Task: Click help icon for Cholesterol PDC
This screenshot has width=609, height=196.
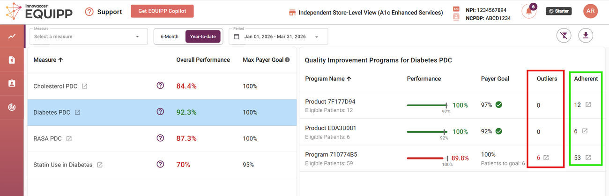Action: point(160,86)
